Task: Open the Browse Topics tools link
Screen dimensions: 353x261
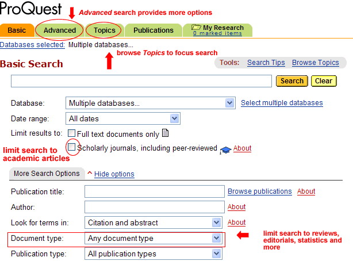Action: (316, 63)
